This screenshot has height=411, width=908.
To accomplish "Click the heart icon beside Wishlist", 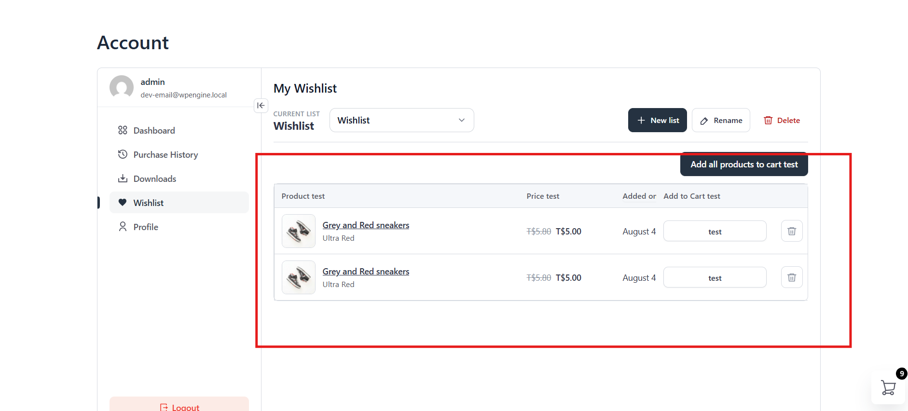I will [123, 203].
